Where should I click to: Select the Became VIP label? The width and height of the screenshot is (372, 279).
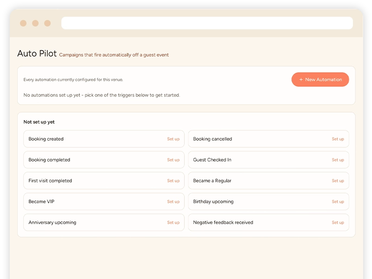pos(41,202)
